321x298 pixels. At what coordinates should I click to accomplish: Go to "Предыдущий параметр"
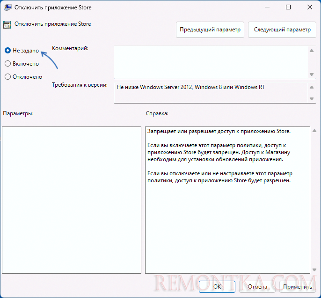[x=210, y=30]
